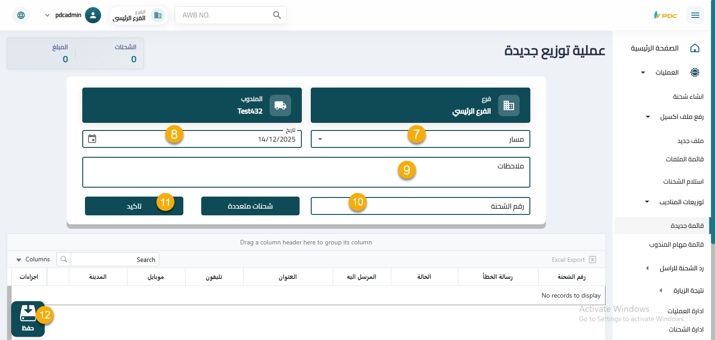Click the home icon in sidebar
The width and height of the screenshot is (715, 340).
click(x=694, y=48)
